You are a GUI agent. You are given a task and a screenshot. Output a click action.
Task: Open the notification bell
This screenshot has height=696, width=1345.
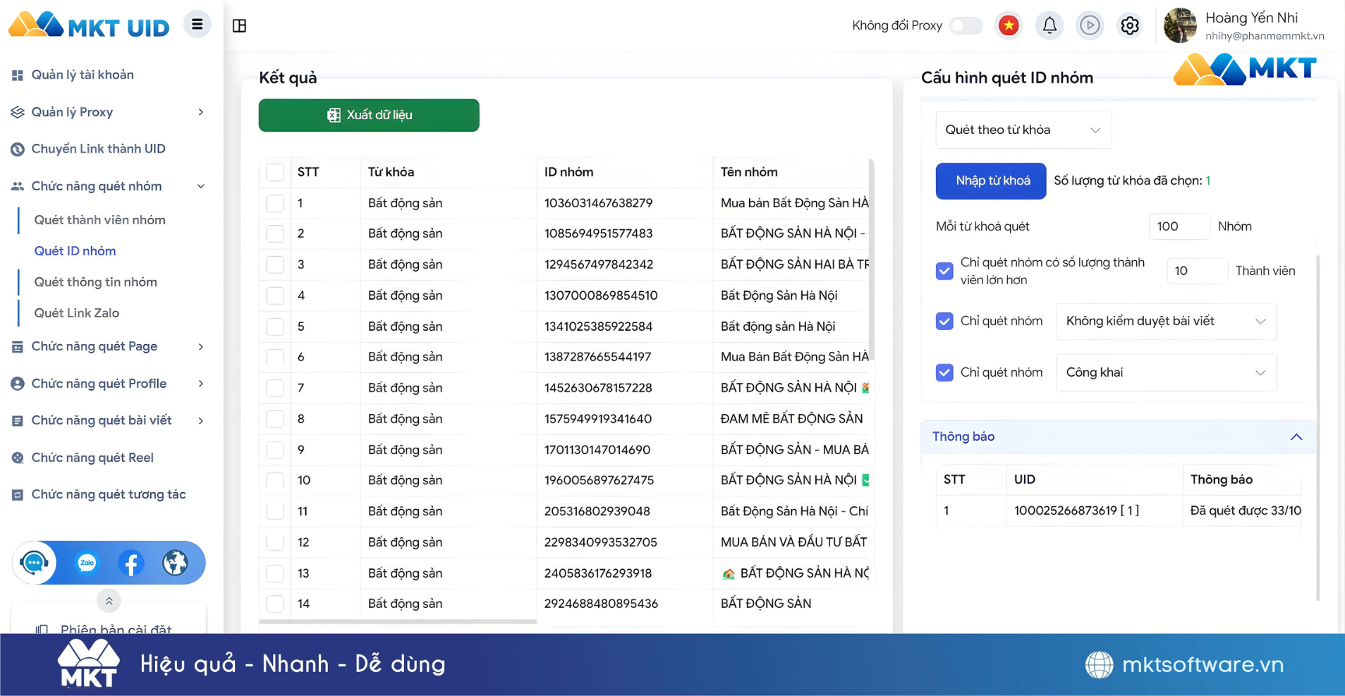click(1049, 26)
